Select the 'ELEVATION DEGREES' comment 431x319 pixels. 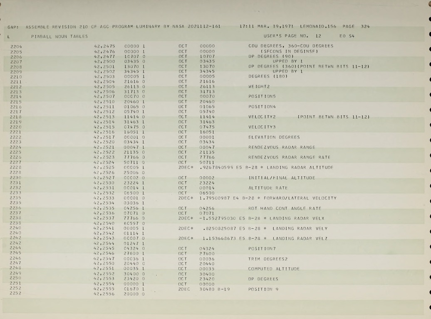[274, 137]
